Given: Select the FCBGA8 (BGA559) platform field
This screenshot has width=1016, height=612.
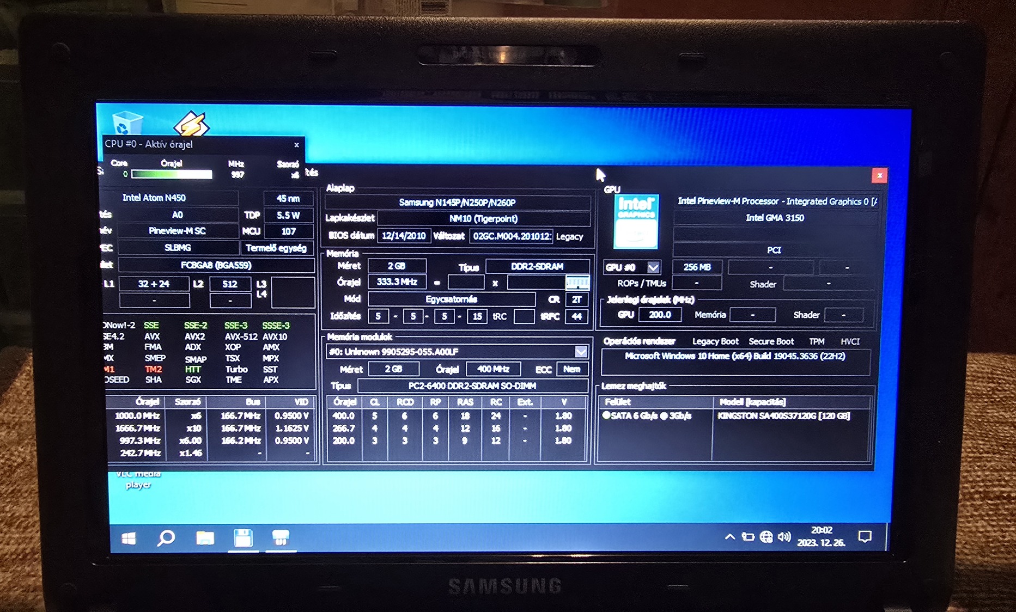Looking at the screenshot, I should [x=216, y=265].
